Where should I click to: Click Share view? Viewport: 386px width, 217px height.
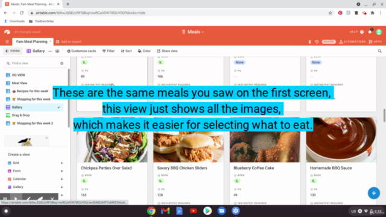click(167, 51)
